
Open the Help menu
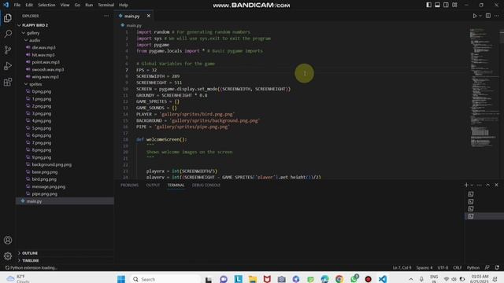(124, 5)
